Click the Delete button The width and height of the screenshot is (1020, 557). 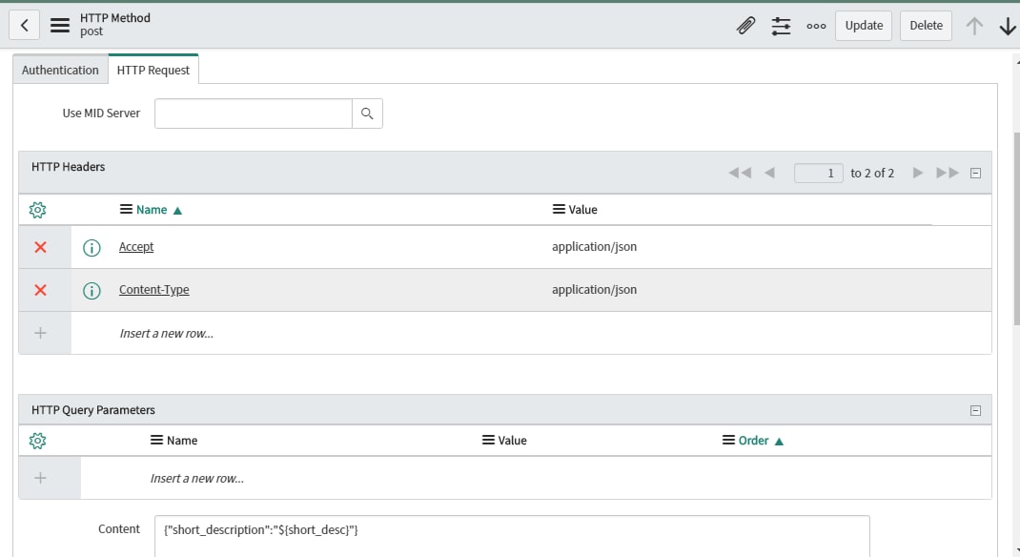(924, 26)
